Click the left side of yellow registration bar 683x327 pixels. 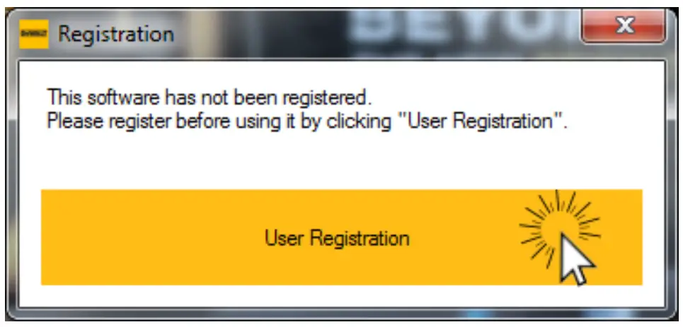131,237
